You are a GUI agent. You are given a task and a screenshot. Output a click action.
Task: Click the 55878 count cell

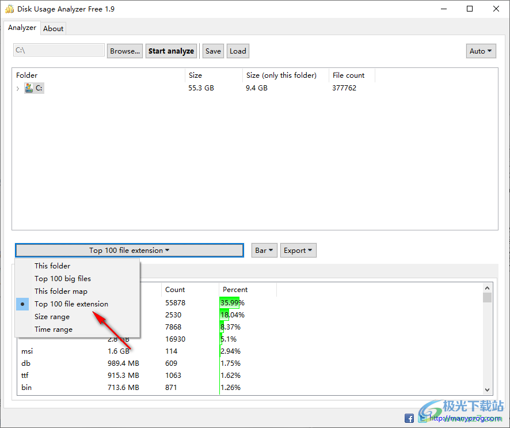pos(176,302)
